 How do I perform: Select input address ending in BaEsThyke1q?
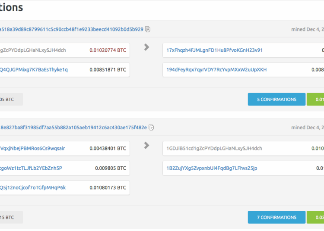[34, 70]
